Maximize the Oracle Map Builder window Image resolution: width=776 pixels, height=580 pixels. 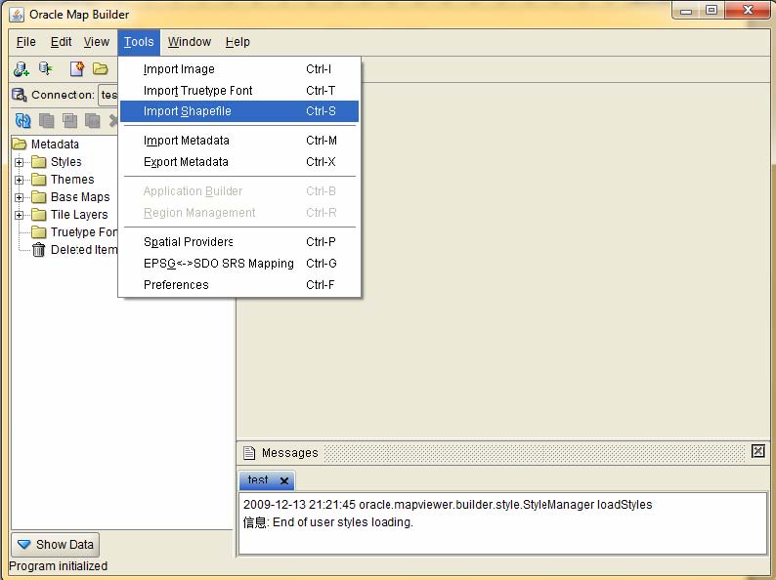tap(711, 11)
